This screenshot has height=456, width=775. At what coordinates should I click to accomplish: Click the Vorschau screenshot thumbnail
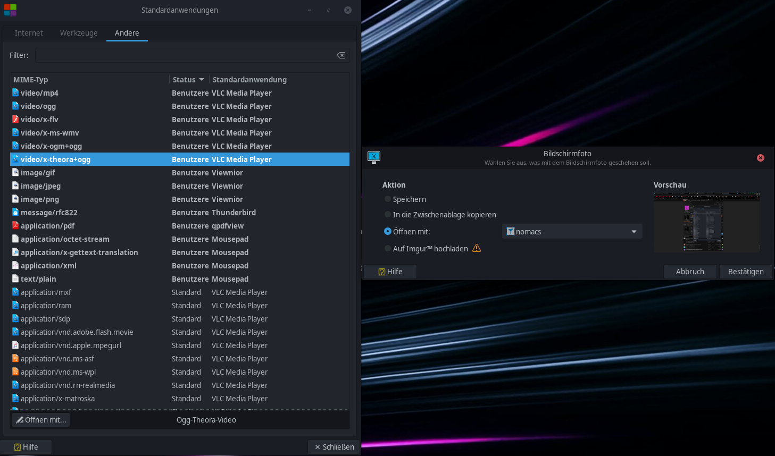pyautogui.click(x=706, y=222)
